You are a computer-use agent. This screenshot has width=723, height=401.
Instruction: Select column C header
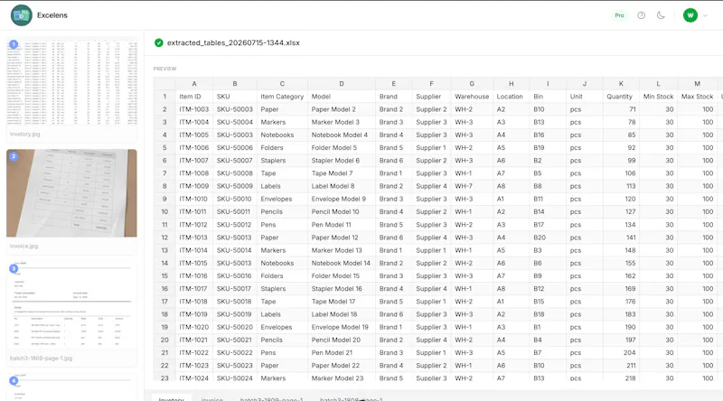pos(282,83)
